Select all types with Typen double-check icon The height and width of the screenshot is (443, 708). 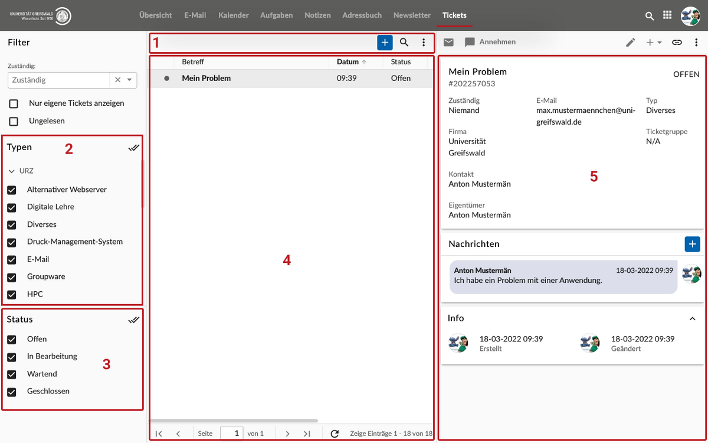(134, 148)
